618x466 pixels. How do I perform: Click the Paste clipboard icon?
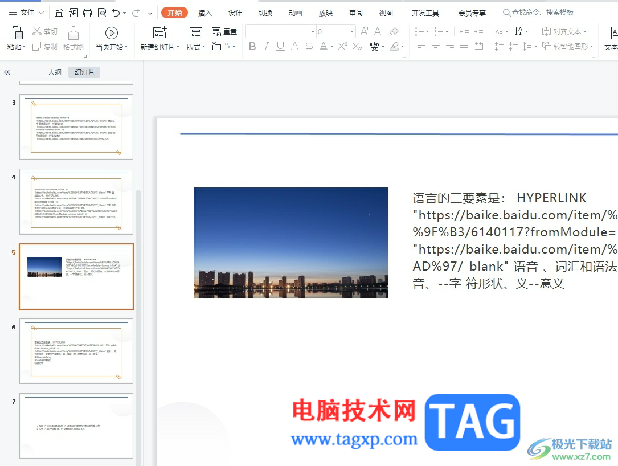coord(17,32)
